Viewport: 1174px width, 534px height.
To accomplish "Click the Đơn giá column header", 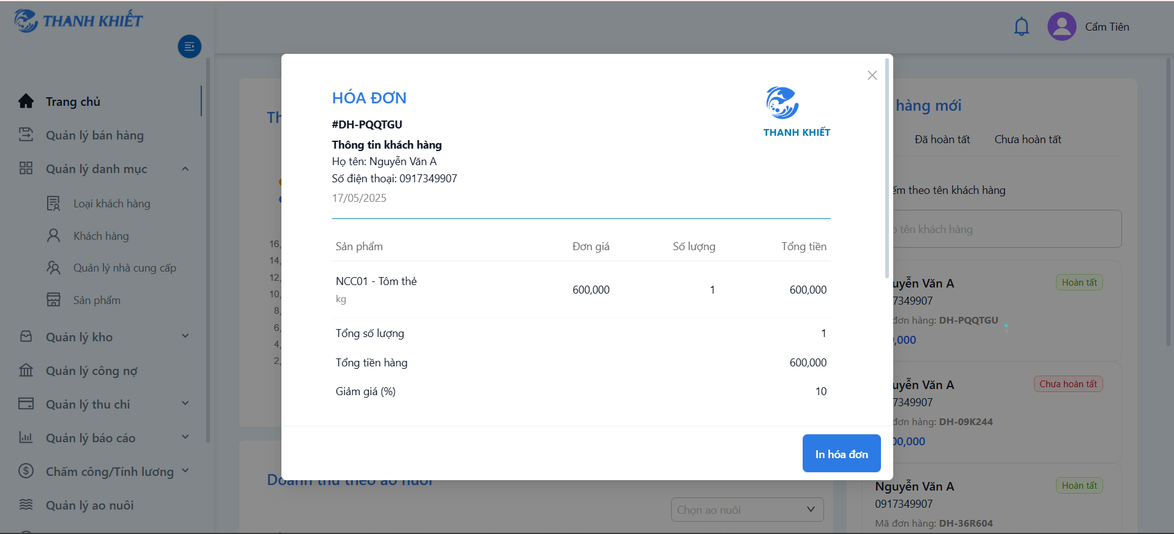I will coord(591,247).
